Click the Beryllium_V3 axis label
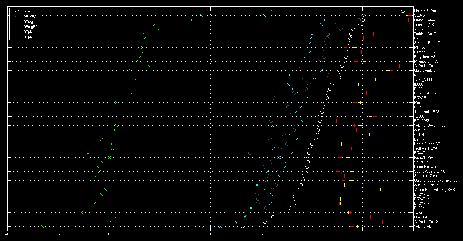463x241 pixels. pyautogui.click(x=425, y=57)
